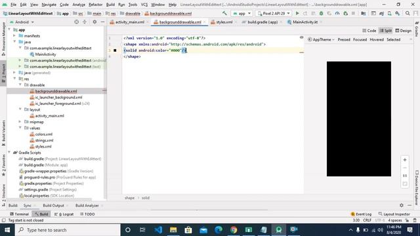Toggle the eye icon at editor top
This screenshot has width=420, height=236.
pyautogui.click(x=301, y=37)
